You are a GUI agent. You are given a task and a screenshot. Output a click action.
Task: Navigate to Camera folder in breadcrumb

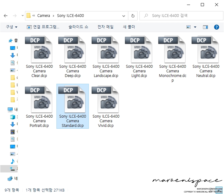[x=44, y=15]
